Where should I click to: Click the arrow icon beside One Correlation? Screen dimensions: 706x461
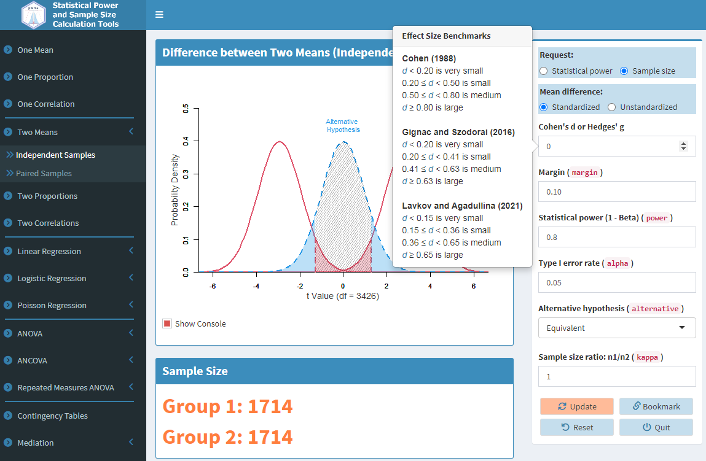coord(8,104)
